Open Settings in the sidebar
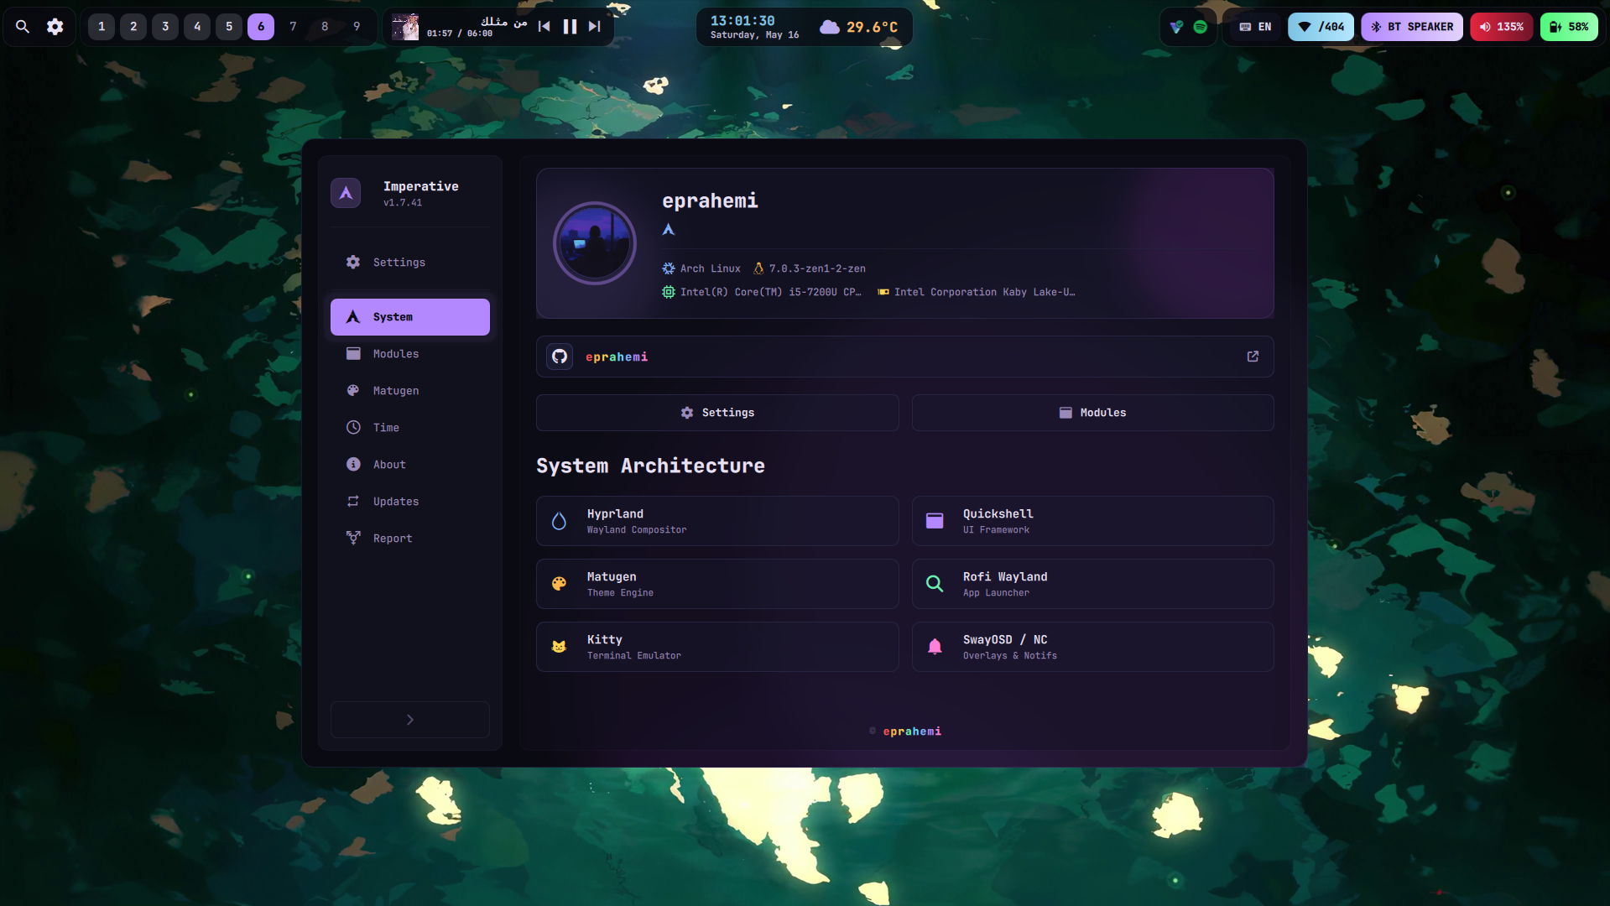Viewport: 1610px width, 906px height. (410, 263)
